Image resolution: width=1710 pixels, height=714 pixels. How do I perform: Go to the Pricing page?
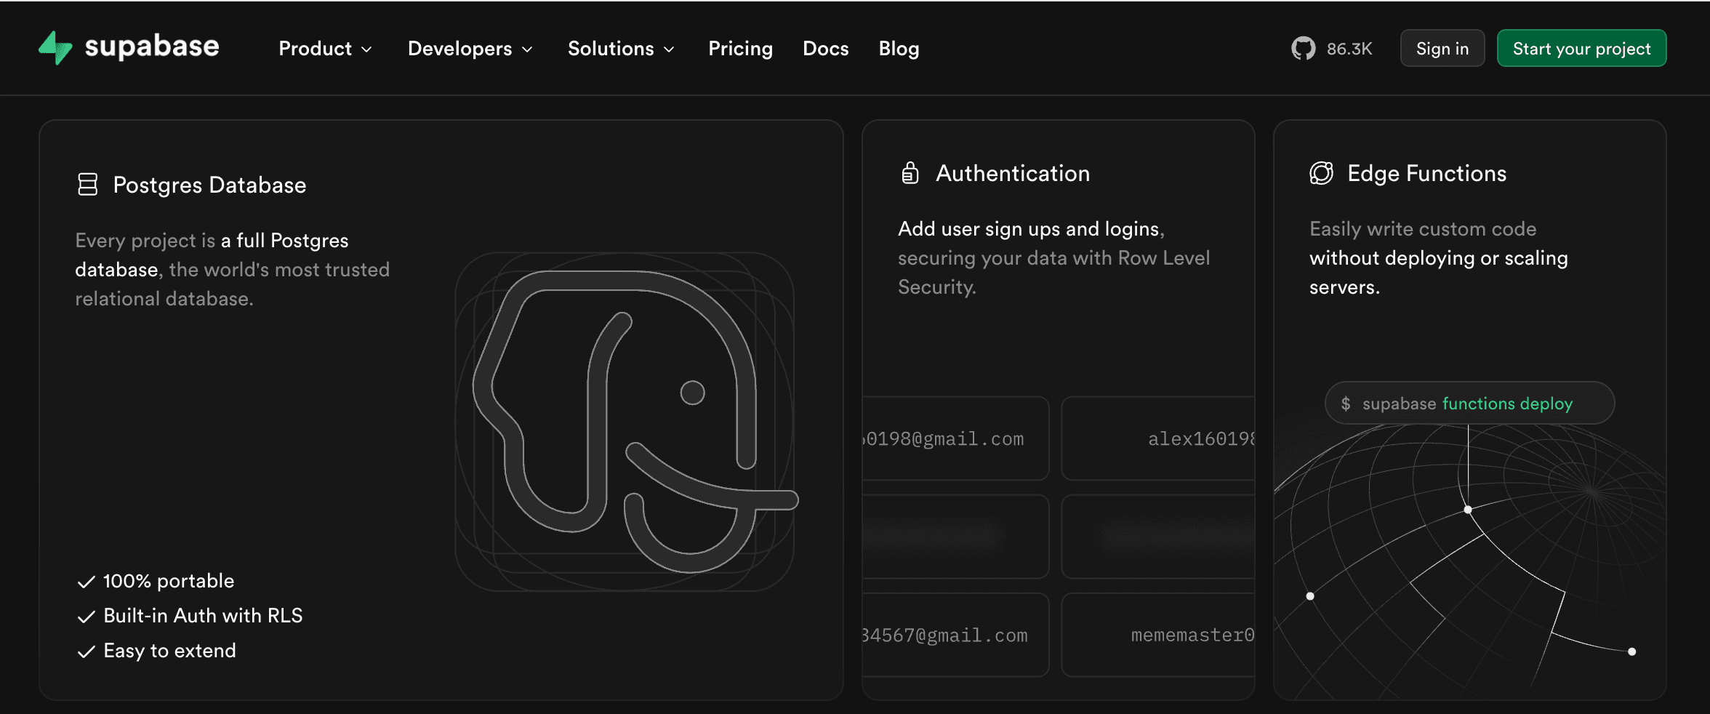(x=740, y=49)
